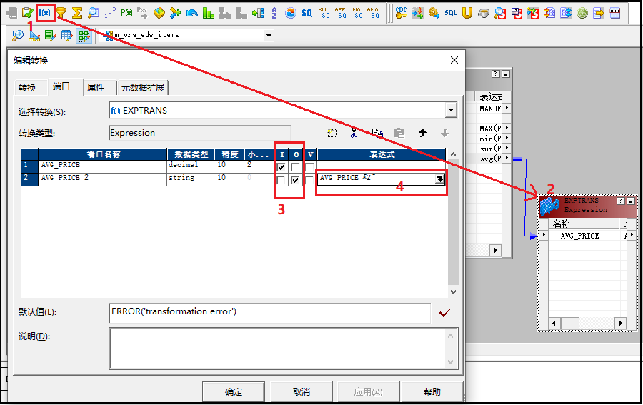The height and width of the screenshot is (405, 643).
Task: Click the EXPTRANS window scroll-right arrow
Action: click(621, 323)
